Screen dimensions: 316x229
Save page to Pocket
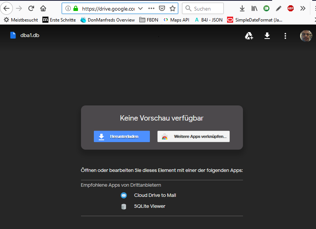[162, 8]
